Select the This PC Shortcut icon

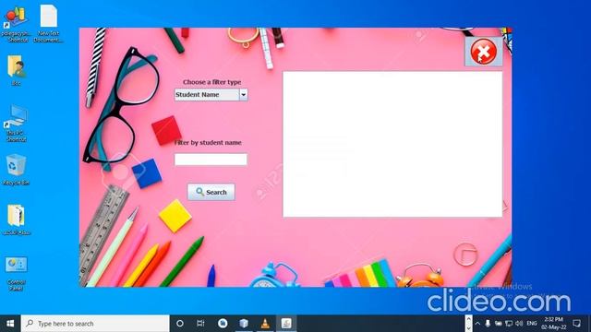16,123
